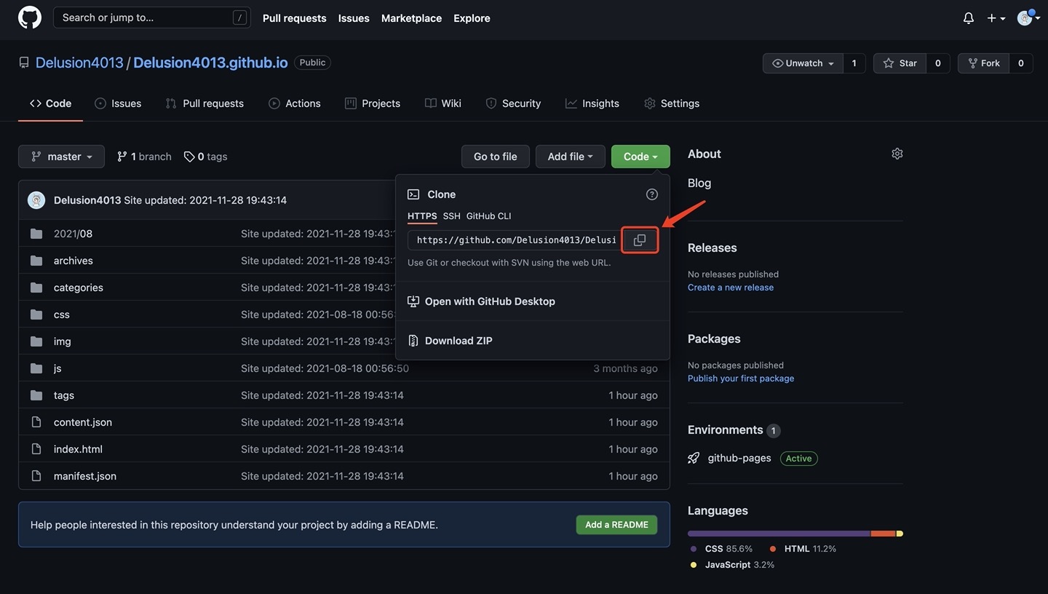The image size is (1048, 594).
Task: Click the content.json file icon
Action: tap(36, 422)
